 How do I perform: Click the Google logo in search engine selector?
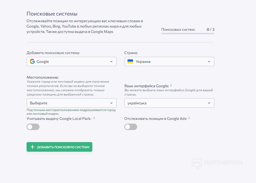pyautogui.click(x=32, y=61)
